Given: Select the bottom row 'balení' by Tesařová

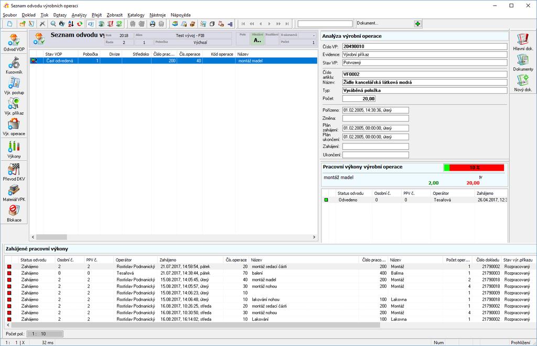Looking at the screenshot, I should click(271, 274).
